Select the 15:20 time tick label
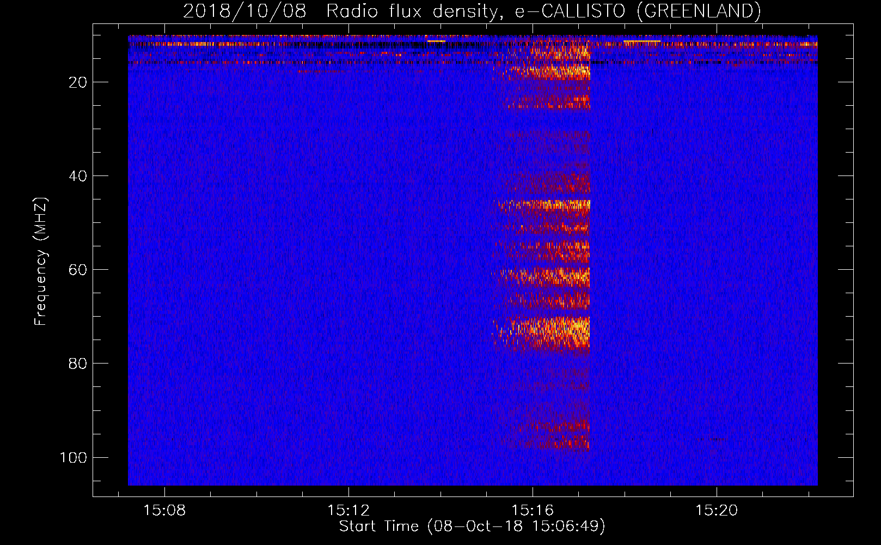881x545 pixels. tap(716, 510)
